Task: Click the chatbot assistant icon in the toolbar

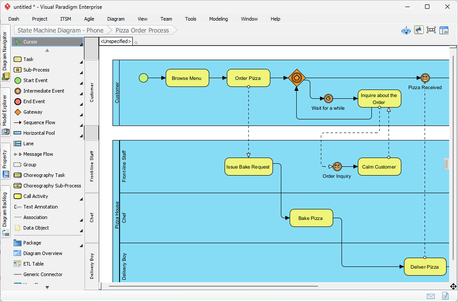Action: pyautogui.click(x=405, y=30)
